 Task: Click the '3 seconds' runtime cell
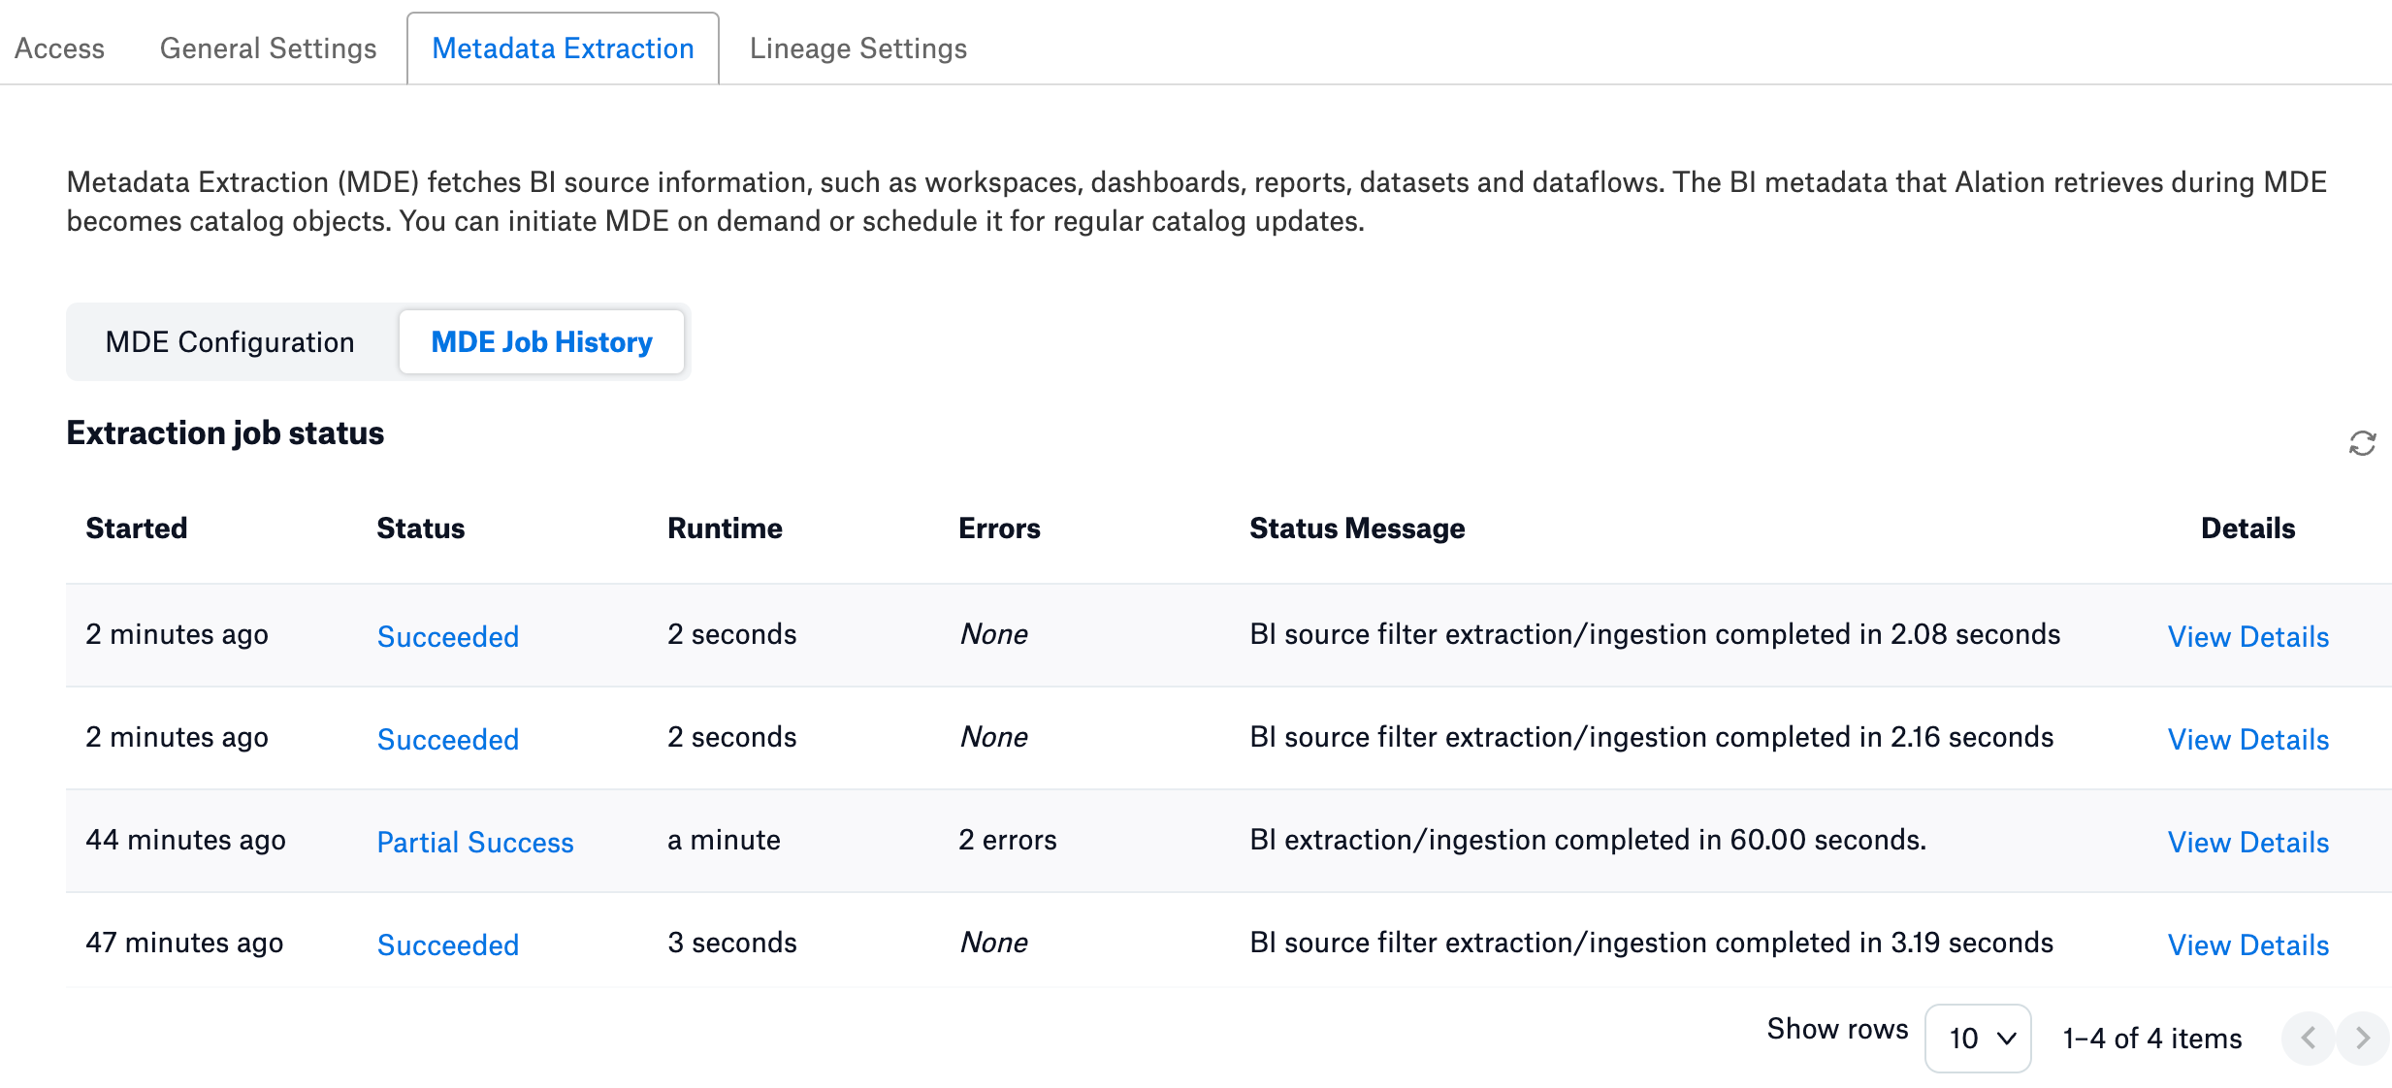732,943
